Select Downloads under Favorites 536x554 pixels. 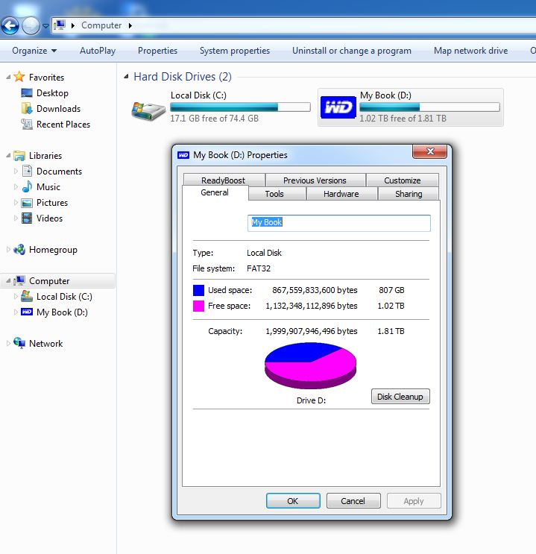pos(58,109)
